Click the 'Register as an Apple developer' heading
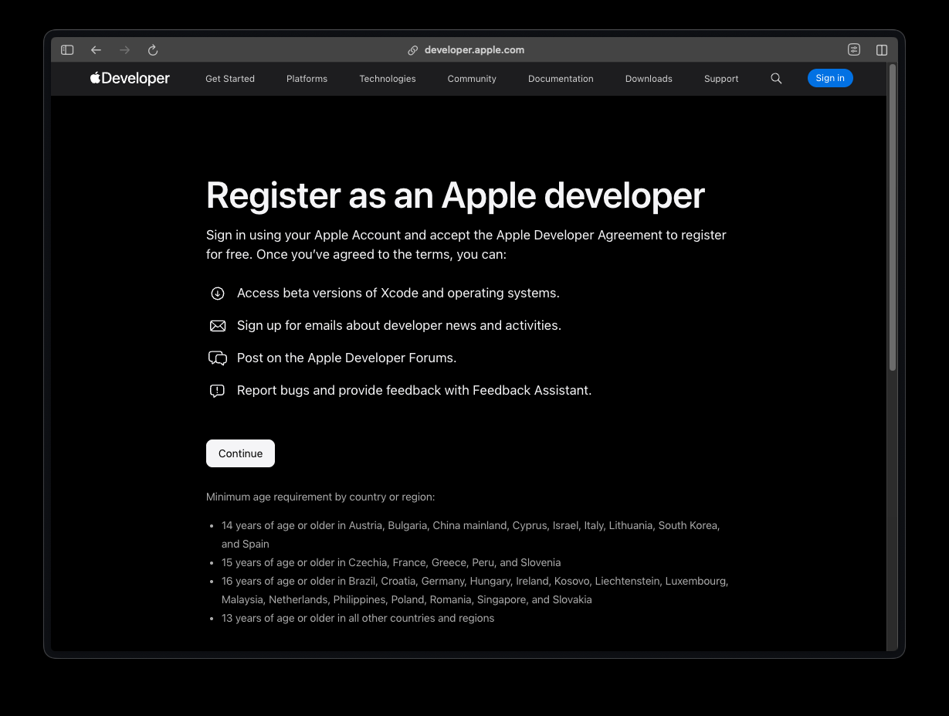949x716 pixels. [456, 195]
